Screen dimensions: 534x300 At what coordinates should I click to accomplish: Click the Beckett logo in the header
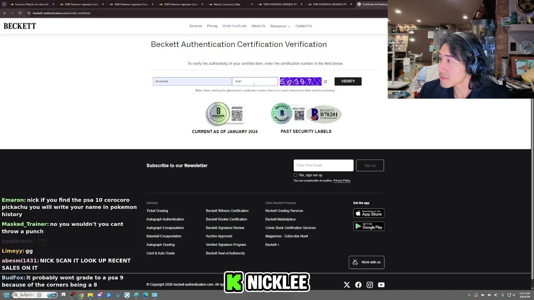(x=20, y=26)
